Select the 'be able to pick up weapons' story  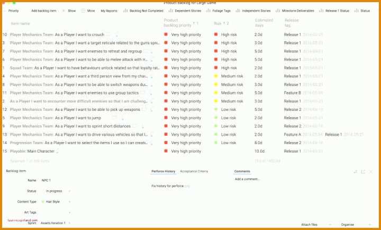pyautogui.click(x=97, y=110)
